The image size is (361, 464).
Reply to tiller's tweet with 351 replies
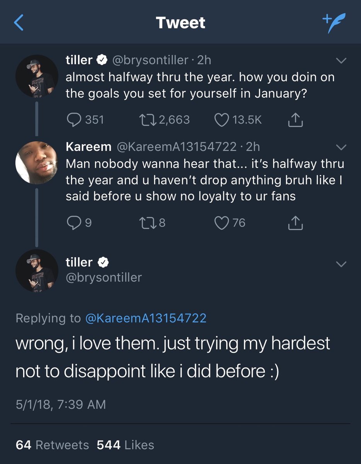(73, 120)
